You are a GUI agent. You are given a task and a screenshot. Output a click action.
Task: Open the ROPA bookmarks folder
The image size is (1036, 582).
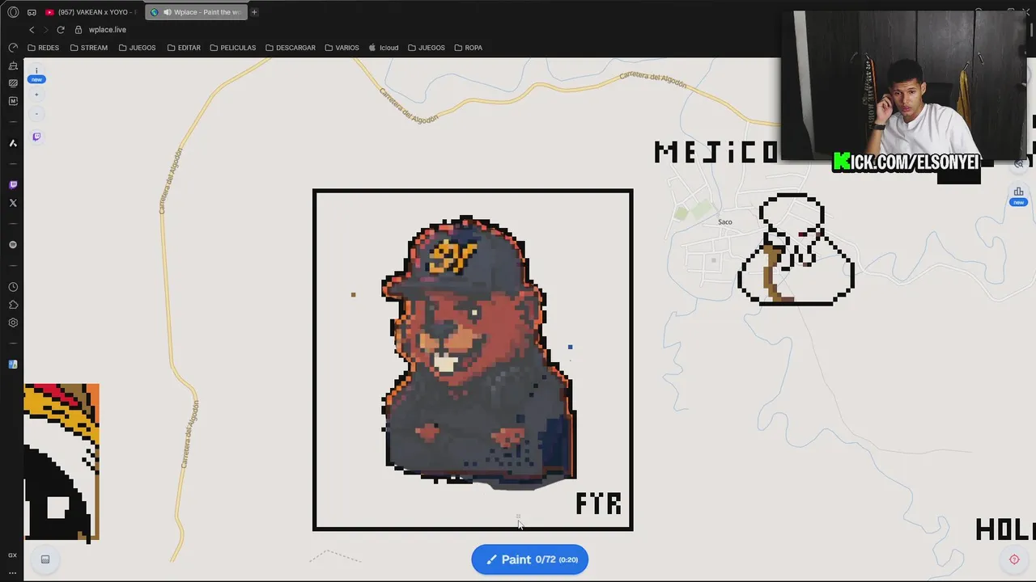click(x=469, y=48)
